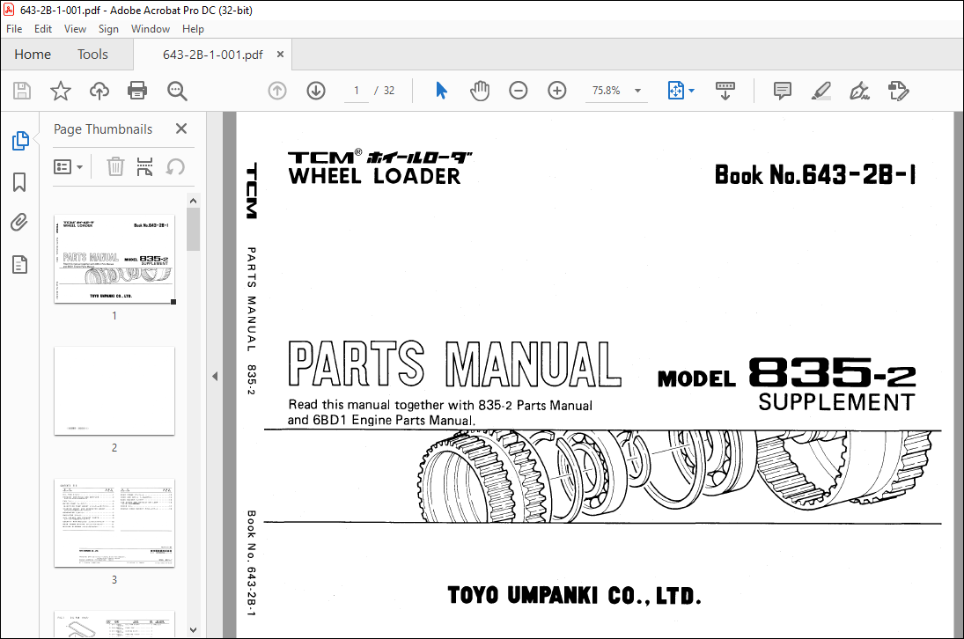Open the Window menu

tap(150, 29)
